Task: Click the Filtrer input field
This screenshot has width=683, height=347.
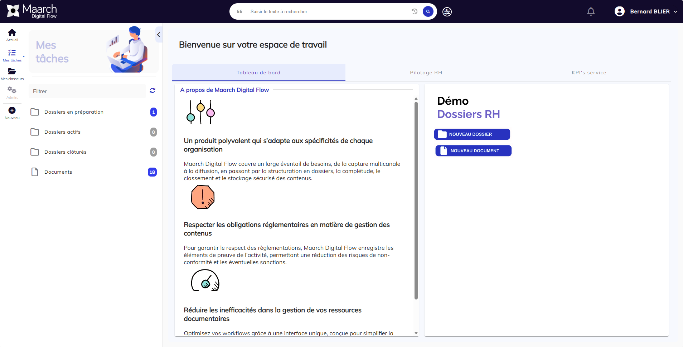Action: [88, 91]
